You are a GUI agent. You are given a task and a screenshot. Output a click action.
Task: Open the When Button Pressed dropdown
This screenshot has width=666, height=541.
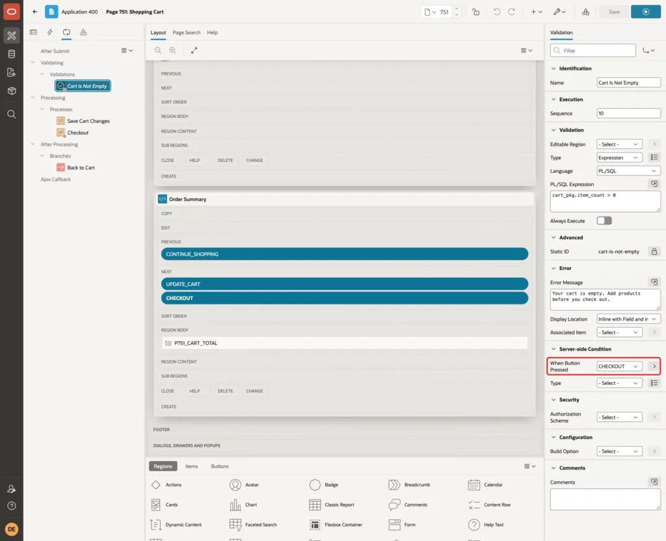(x=619, y=366)
